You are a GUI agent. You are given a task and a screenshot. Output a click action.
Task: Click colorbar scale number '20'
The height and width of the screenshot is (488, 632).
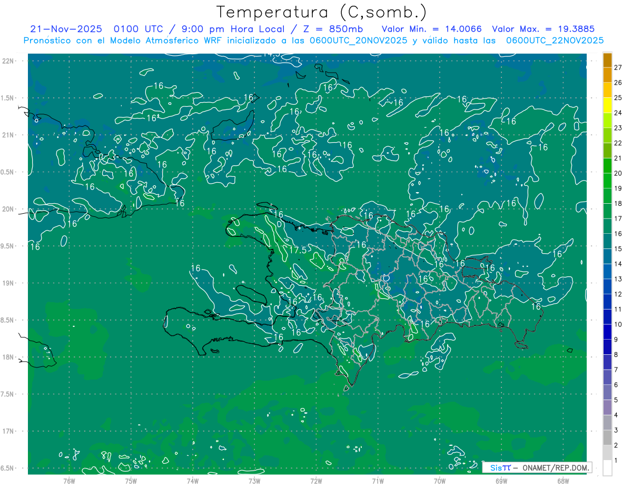click(x=618, y=173)
